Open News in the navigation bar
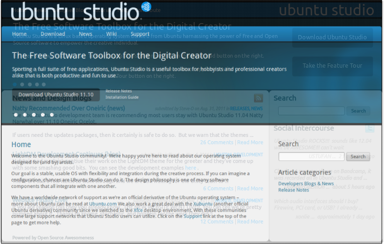 coord(86,34)
